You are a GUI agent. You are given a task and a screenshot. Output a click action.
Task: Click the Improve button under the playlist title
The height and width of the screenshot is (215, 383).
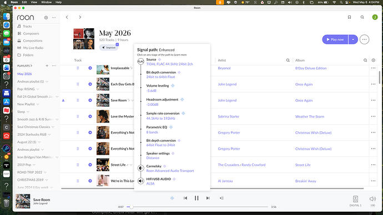pyautogui.click(x=109, y=47)
